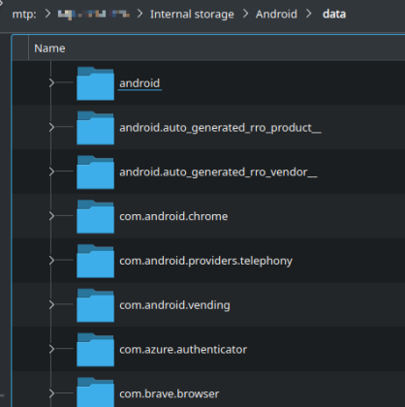Select com.azure.authenticator name text
Image resolution: width=405 pixels, height=407 pixels.
[x=183, y=350]
